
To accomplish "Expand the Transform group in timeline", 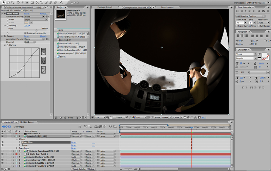I will (x=17, y=148).
